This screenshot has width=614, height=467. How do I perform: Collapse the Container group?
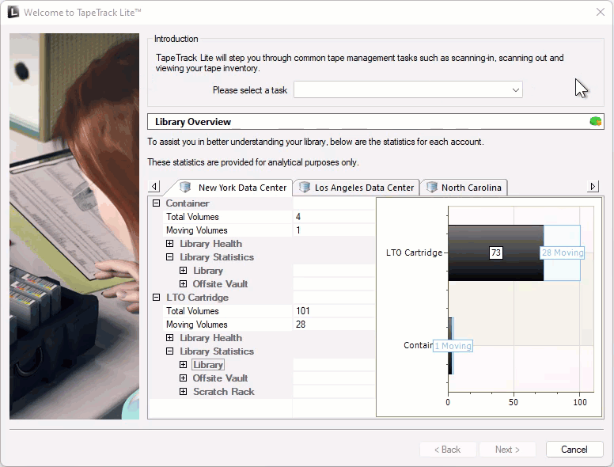click(156, 203)
